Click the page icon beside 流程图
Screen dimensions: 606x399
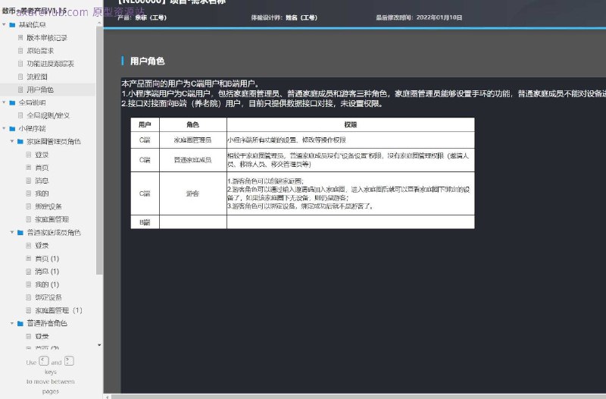[x=20, y=77]
